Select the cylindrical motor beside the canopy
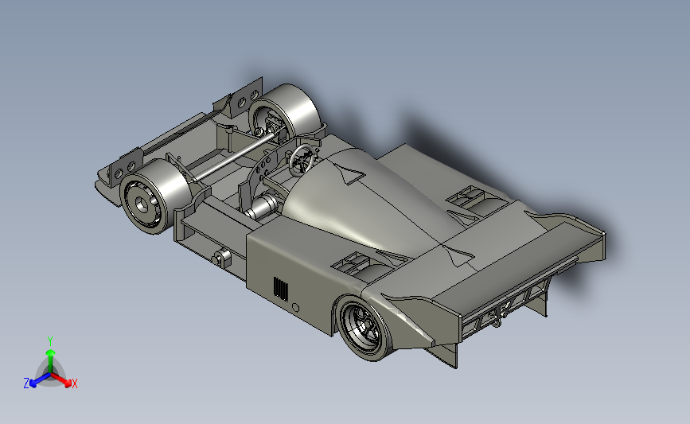Image resolution: width=690 pixels, height=424 pixels. [x=262, y=207]
